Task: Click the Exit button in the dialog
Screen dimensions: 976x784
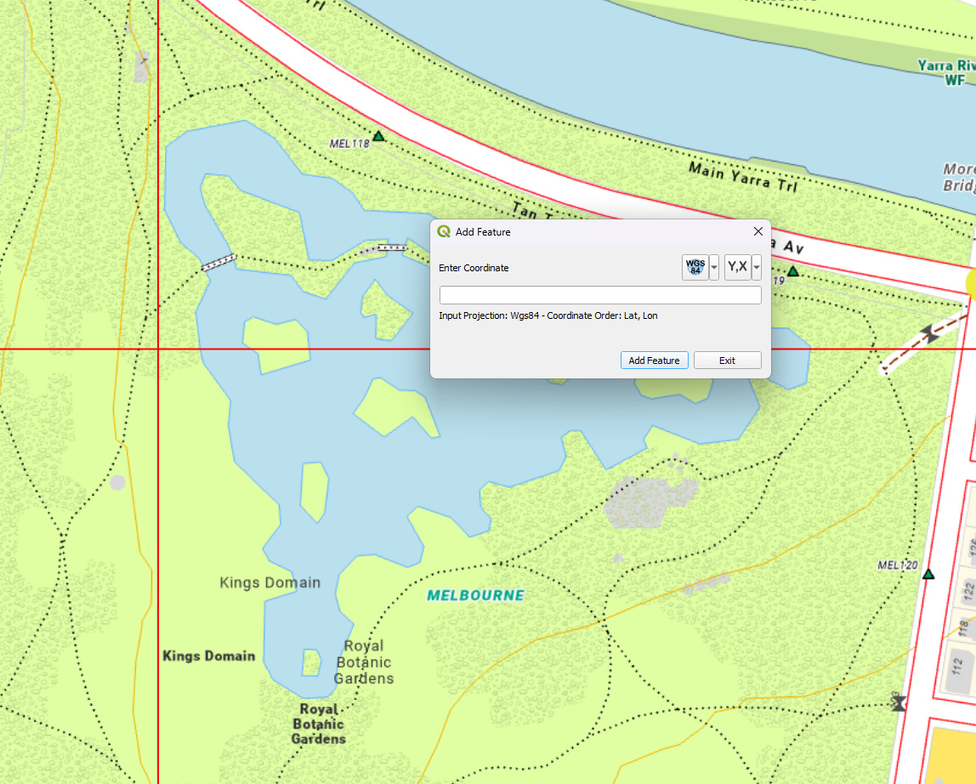Action: tap(727, 361)
